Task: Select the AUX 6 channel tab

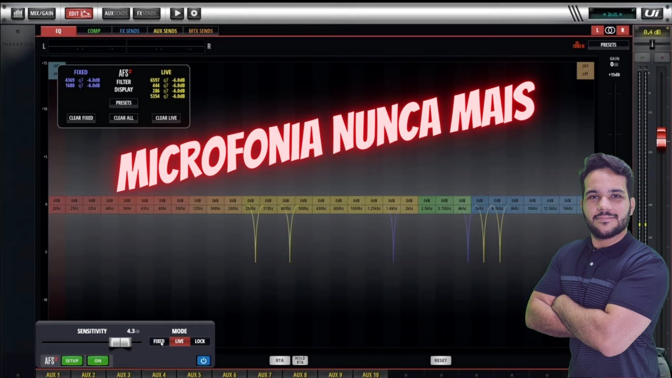Action: (229, 374)
